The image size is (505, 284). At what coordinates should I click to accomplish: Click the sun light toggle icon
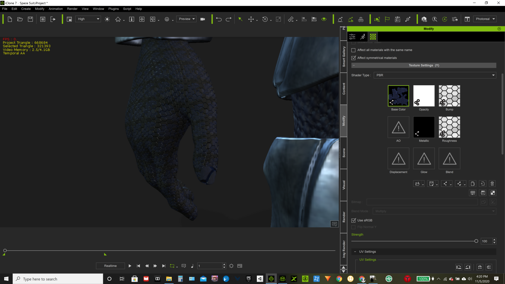(x=107, y=19)
